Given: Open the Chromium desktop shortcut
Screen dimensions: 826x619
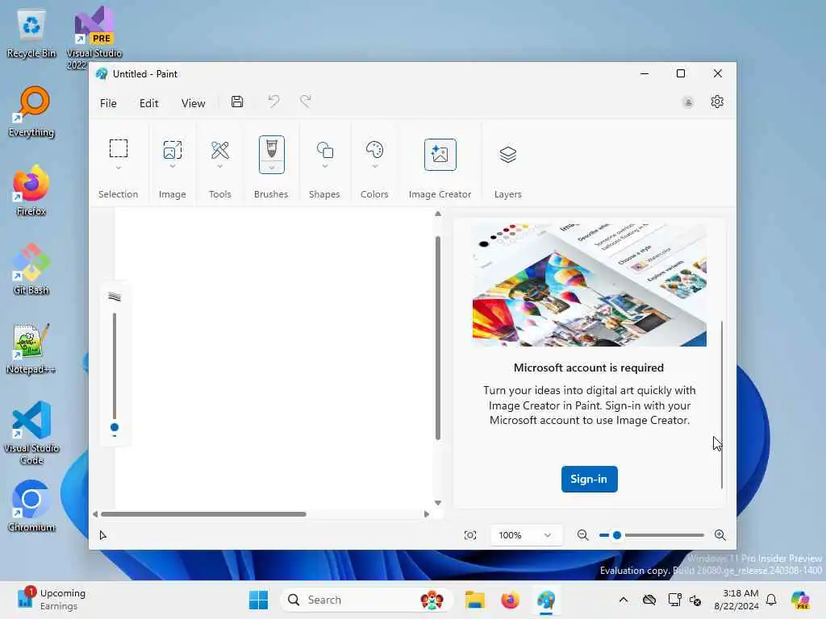Looking at the screenshot, I should (31, 506).
